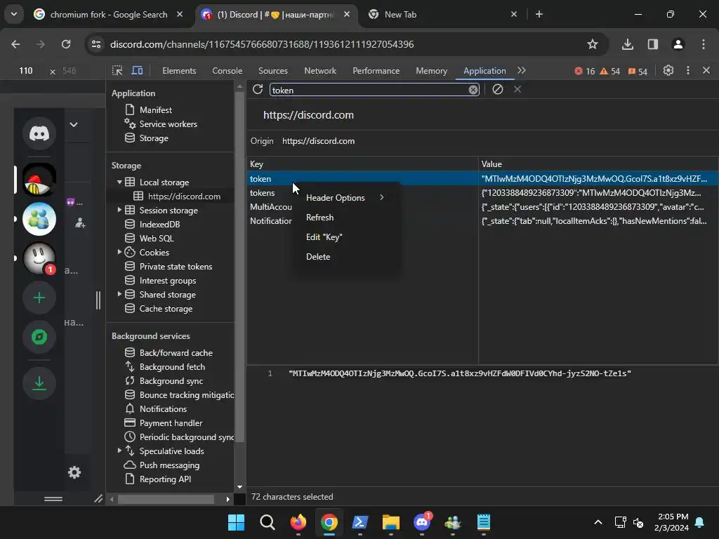Viewport: 719px width, 539px height.
Task: Open Private state tokens
Action: click(x=169, y=266)
